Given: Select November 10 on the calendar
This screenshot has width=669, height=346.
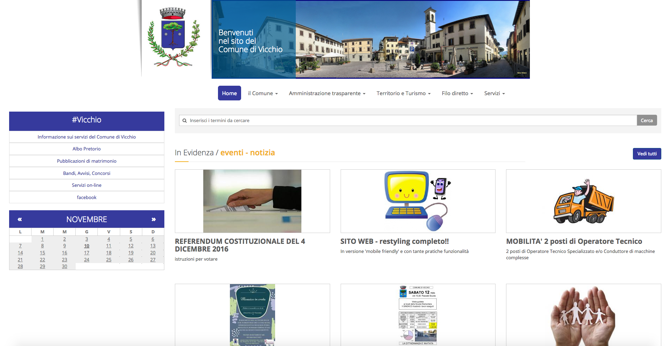Looking at the screenshot, I should pyautogui.click(x=87, y=246).
